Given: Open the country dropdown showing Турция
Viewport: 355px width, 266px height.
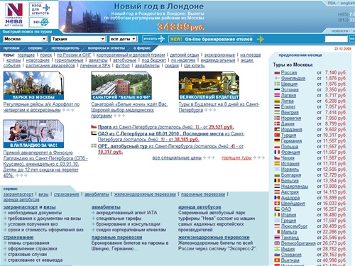Looking at the screenshot, I should click(x=78, y=39).
